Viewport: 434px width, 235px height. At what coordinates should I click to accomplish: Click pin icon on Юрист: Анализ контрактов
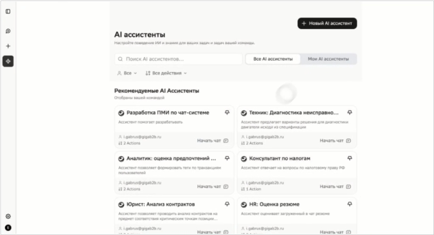pyautogui.click(x=227, y=204)
